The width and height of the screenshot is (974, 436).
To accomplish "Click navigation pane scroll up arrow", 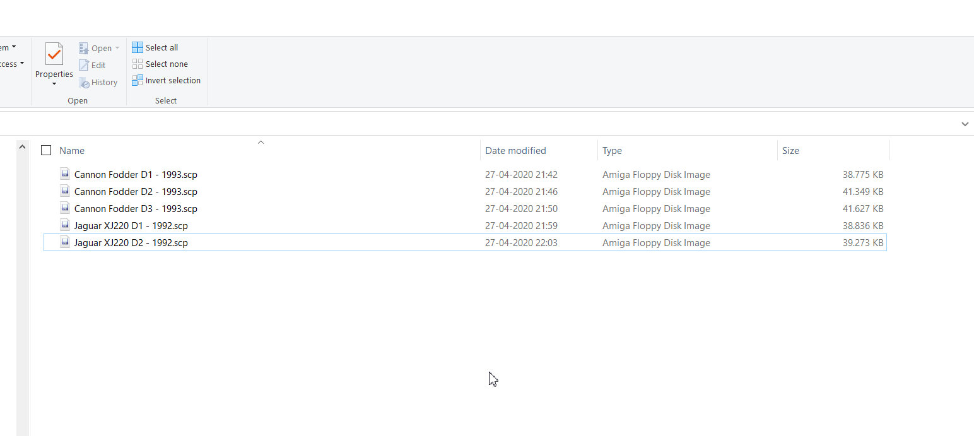I will (x=23, y=147).
